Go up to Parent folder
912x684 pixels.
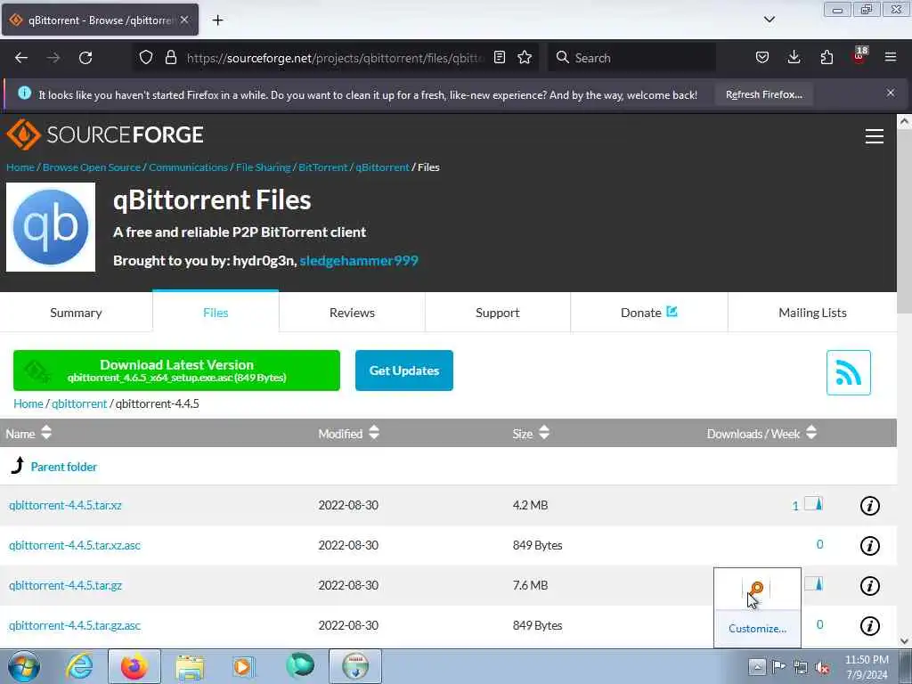click(63, 467)
